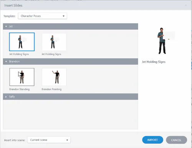Viewport: 192px width, 148px height.
Task: Open the Template dropdown showing Character Poses
Action: (x=43, y=16)
